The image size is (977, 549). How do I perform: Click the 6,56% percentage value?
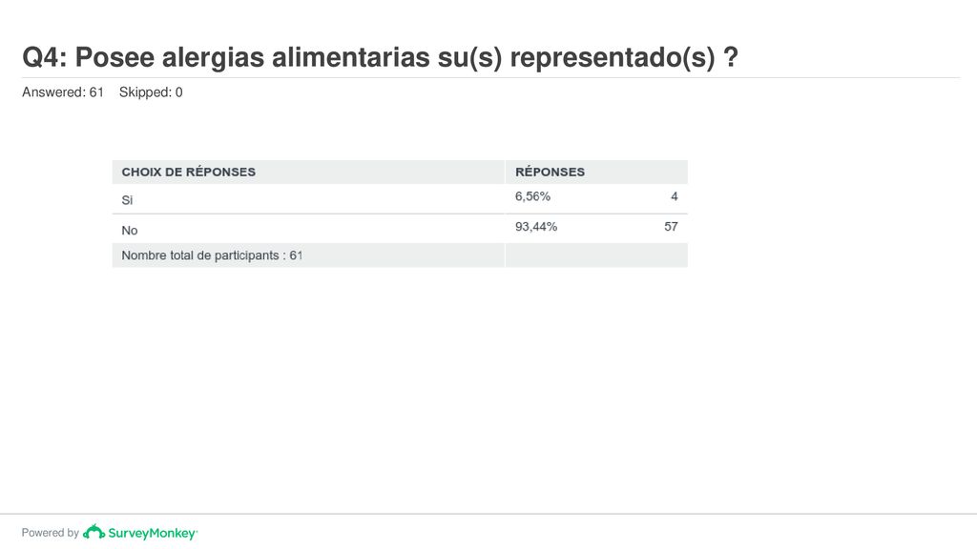tap(532, 196)
